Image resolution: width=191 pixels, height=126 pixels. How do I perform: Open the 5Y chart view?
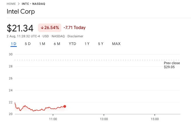click(x=101, y=44)
